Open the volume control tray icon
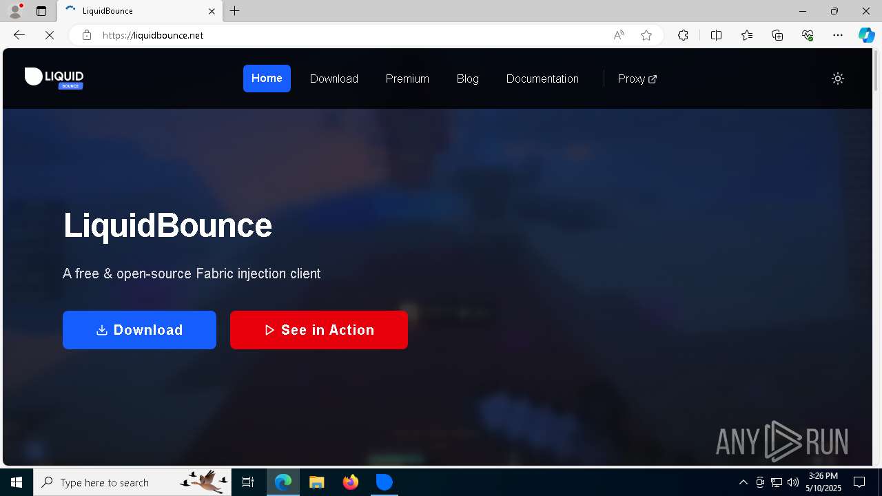Viewport: 882px width, 496px height. click(x=793, y=482)
